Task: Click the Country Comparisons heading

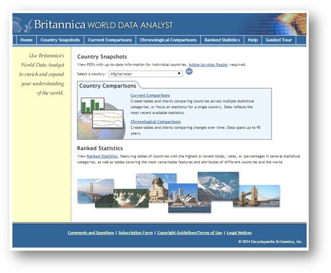Action: point(107,86)
